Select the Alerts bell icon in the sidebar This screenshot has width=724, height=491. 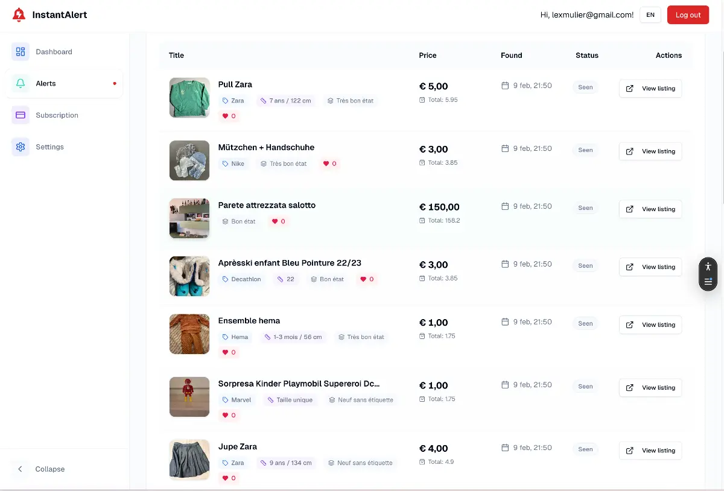(x=20, y=83)
